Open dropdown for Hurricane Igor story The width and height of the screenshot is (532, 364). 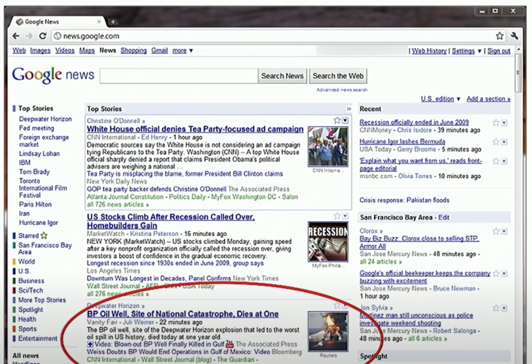click(x=504, y=142)
